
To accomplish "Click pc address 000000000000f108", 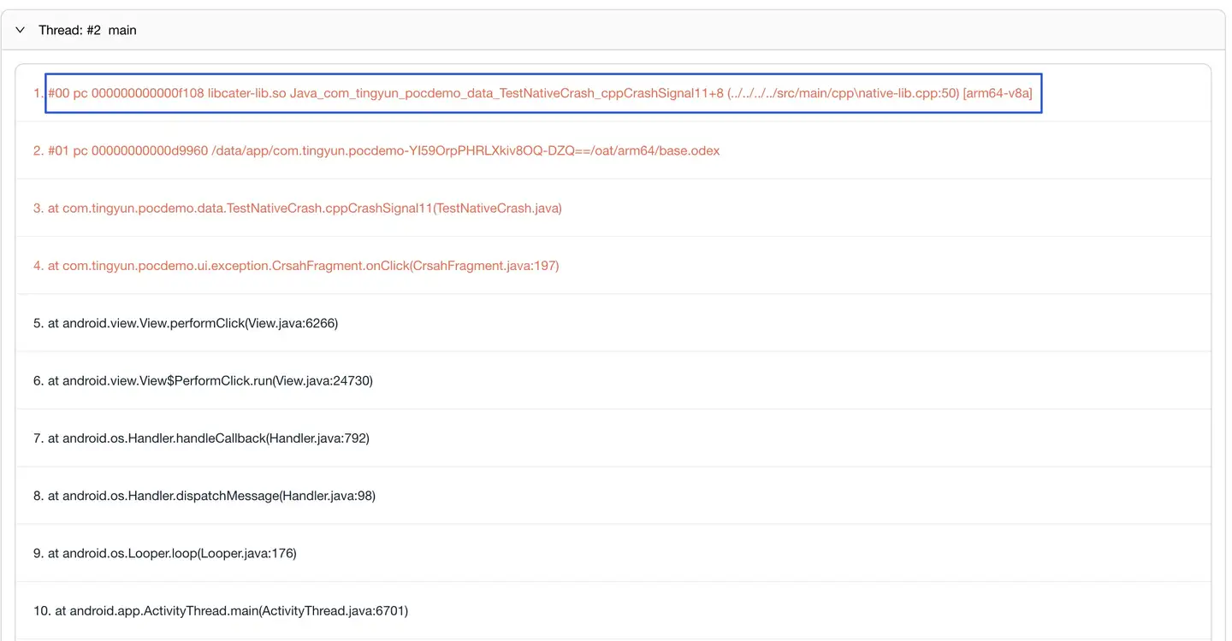I will [x=147, y=93].
